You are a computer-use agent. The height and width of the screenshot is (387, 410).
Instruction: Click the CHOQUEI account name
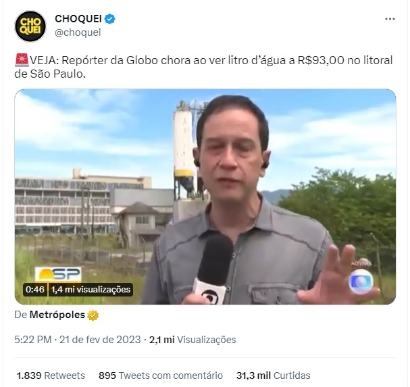[x=78, y=19]
